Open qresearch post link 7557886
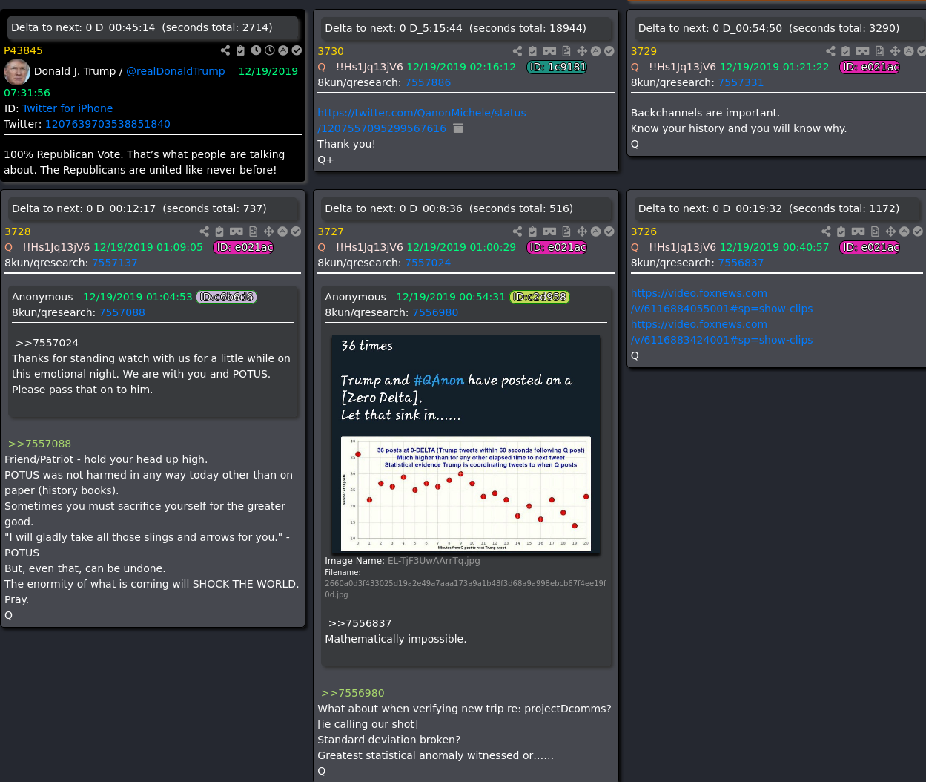926x782 pixels. click(x=428, y=82)
